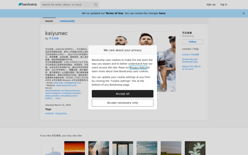Click the "here" link in the banner

(162, 13)
